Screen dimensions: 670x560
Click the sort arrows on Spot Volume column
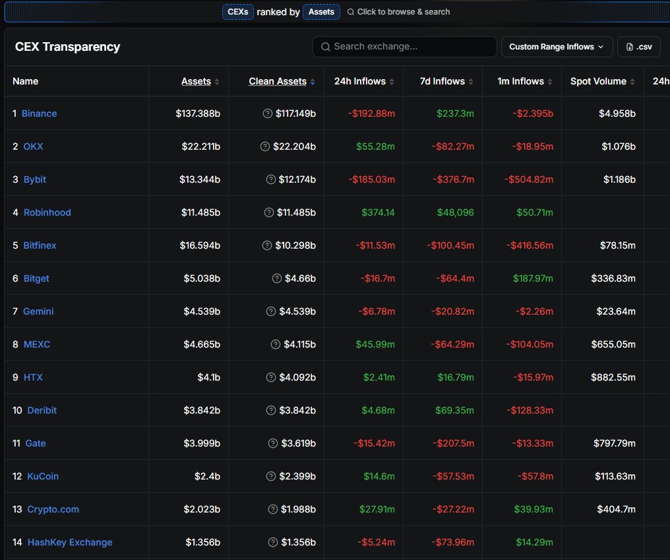[632, 82]
